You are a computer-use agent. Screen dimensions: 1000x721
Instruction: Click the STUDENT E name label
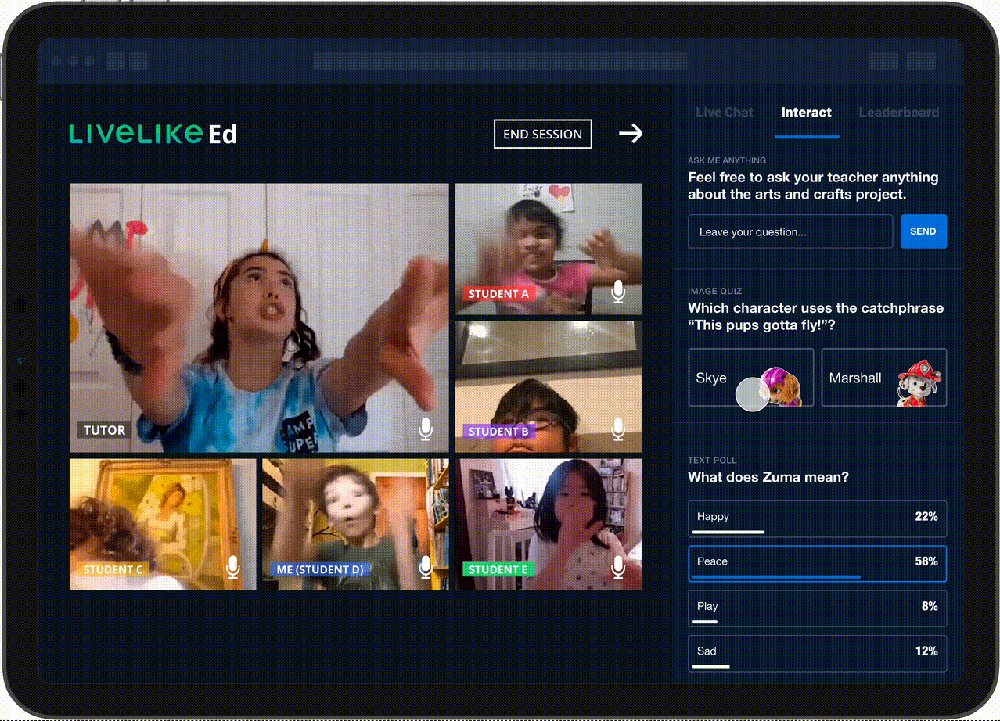pos(498,569)
